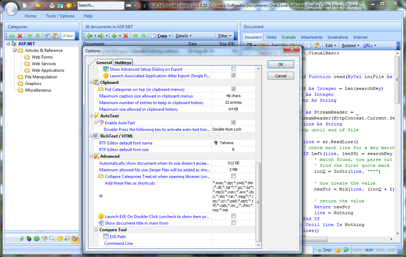Image resolution: width=406 pixels, height=257 pixels.
Task: Click the Search input field
Action: click(101, 5)
